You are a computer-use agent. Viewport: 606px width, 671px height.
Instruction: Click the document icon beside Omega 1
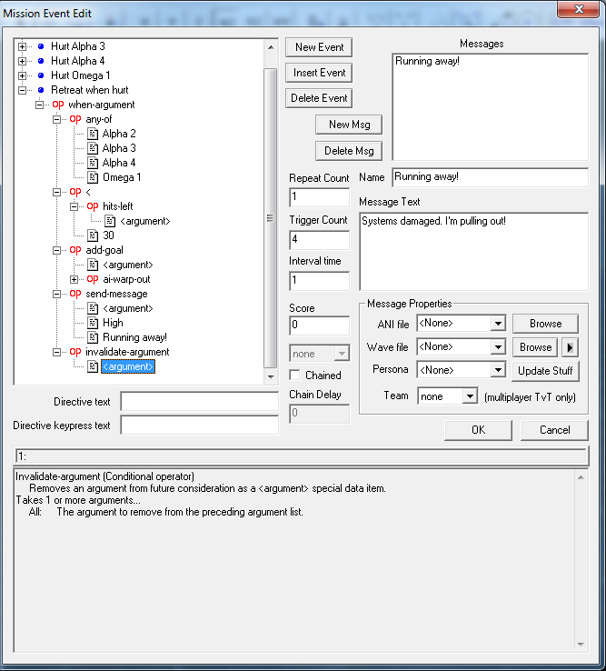tap(92, 177)
